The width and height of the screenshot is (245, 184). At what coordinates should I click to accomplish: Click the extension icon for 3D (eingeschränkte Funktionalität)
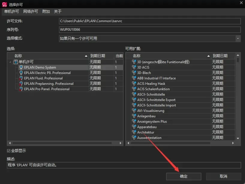point(134,62)
